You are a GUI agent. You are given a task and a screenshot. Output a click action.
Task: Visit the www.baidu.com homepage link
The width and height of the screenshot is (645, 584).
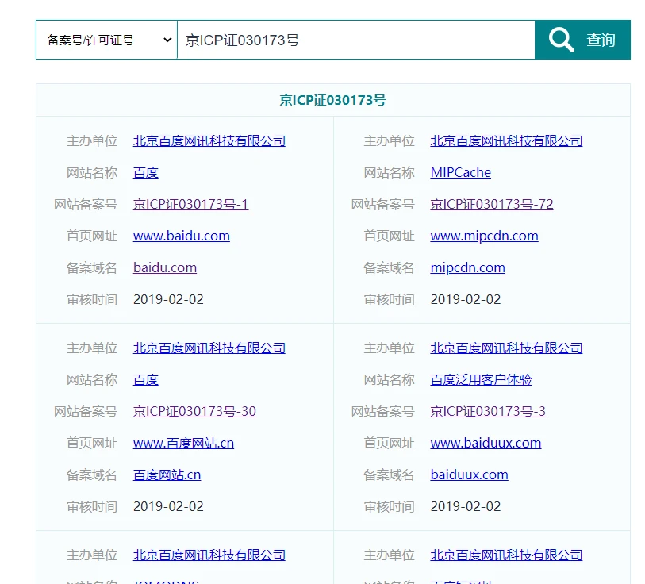click(182, 236)
